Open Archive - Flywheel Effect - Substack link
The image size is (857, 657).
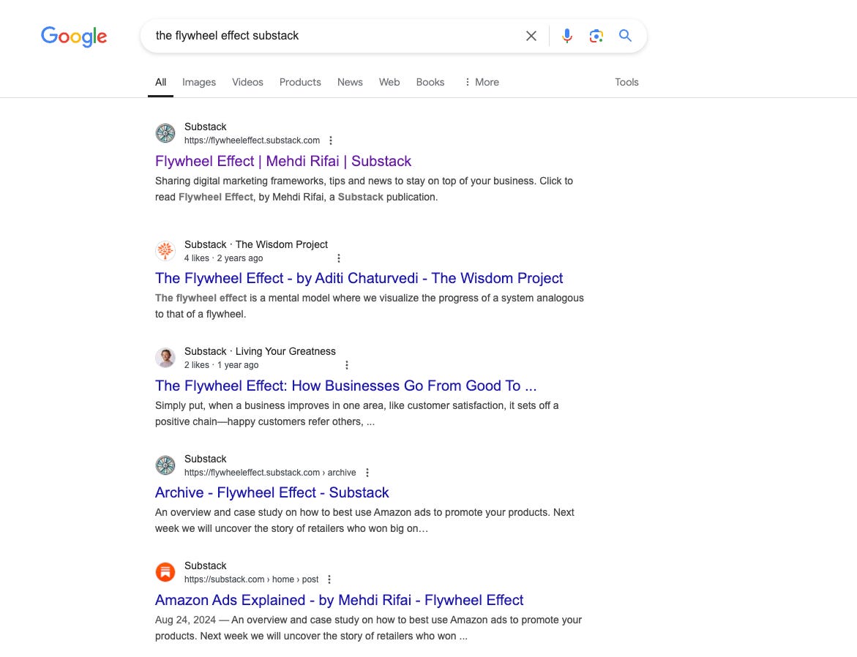(272, 492)
